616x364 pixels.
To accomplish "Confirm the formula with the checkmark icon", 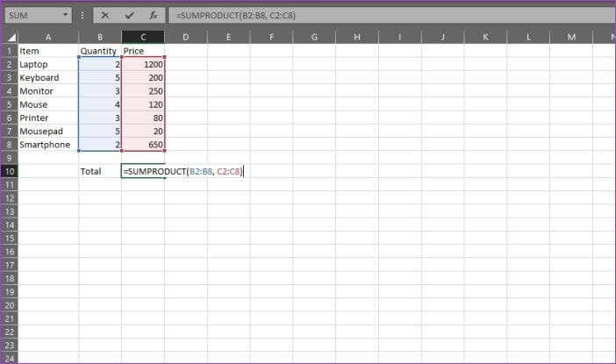I will pos(129,15).
